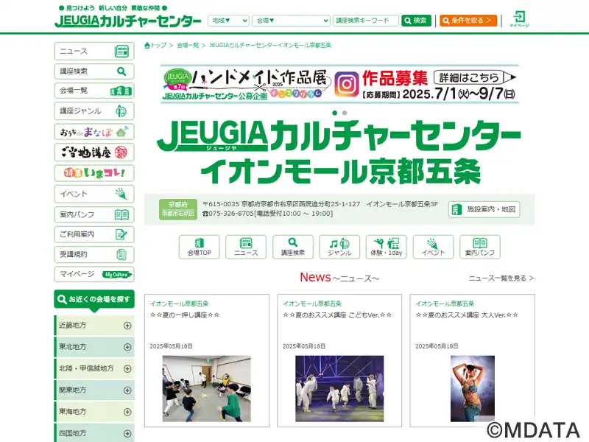589x442 pixels.
Task: Open the 夏の一押し講座 news title
Action: [x=185, y=315]
